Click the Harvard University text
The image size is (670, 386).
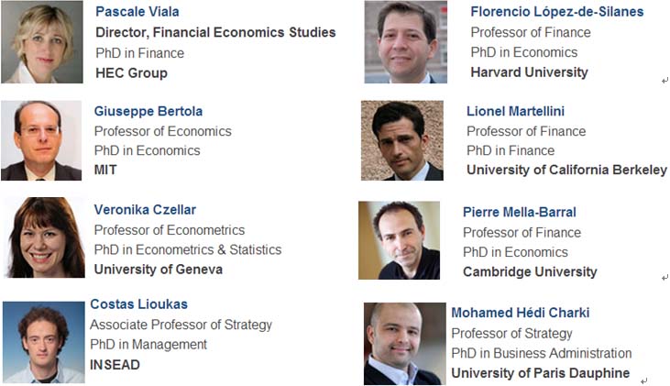tap(530, 72)
